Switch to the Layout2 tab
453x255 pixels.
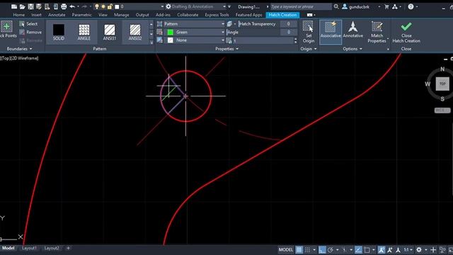tap(52, 248)
